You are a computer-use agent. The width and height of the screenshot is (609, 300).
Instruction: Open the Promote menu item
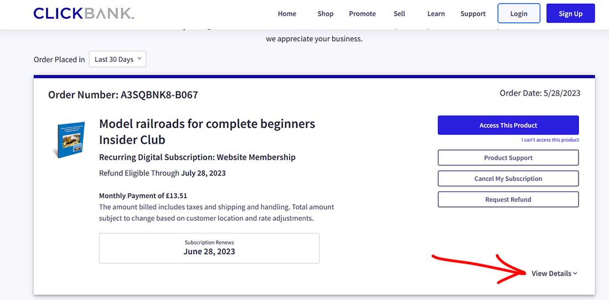click(x=362, y=14)
